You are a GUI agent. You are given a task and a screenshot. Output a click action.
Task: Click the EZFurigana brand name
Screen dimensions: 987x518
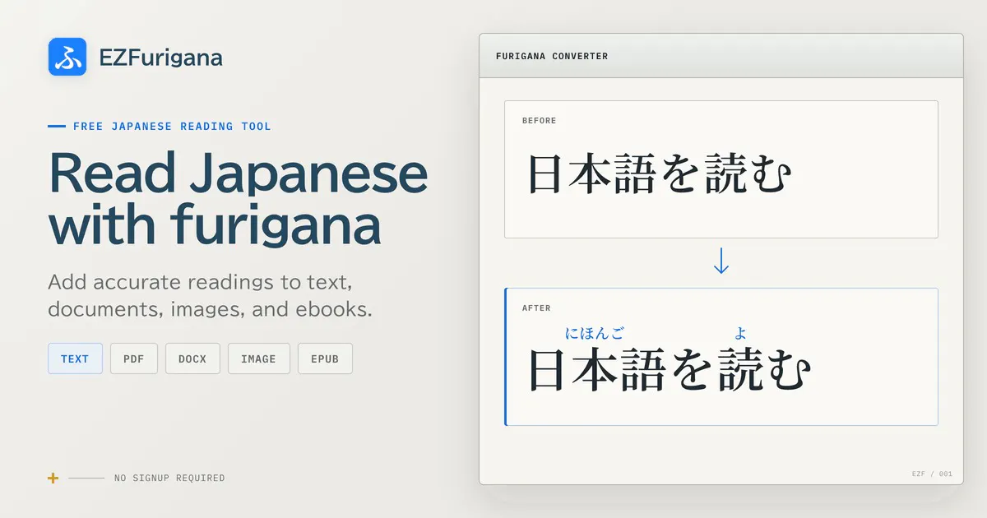160,58
